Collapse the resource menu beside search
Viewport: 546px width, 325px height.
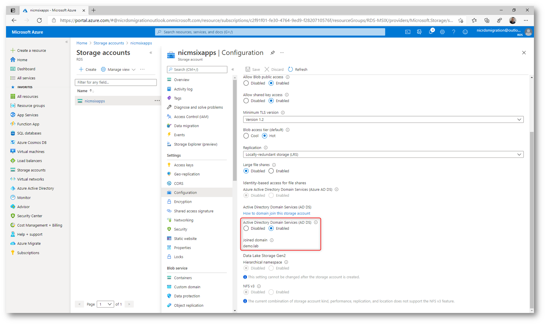click(x=233, y=69)
